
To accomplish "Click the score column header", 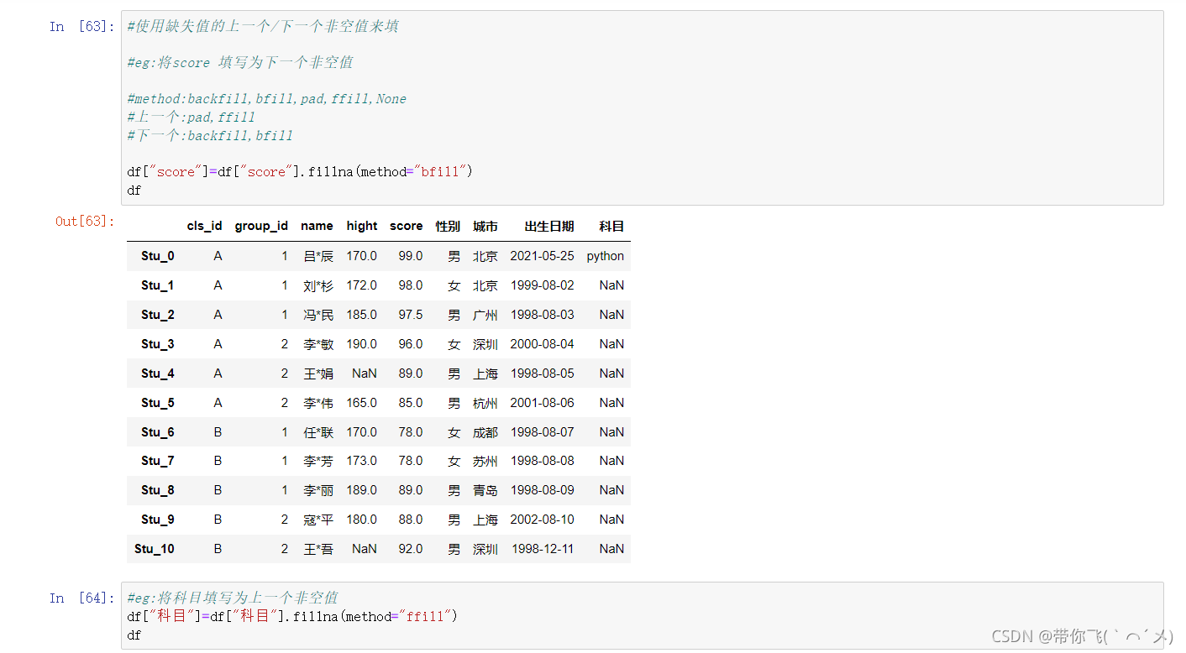I will [x=407, y=226].
